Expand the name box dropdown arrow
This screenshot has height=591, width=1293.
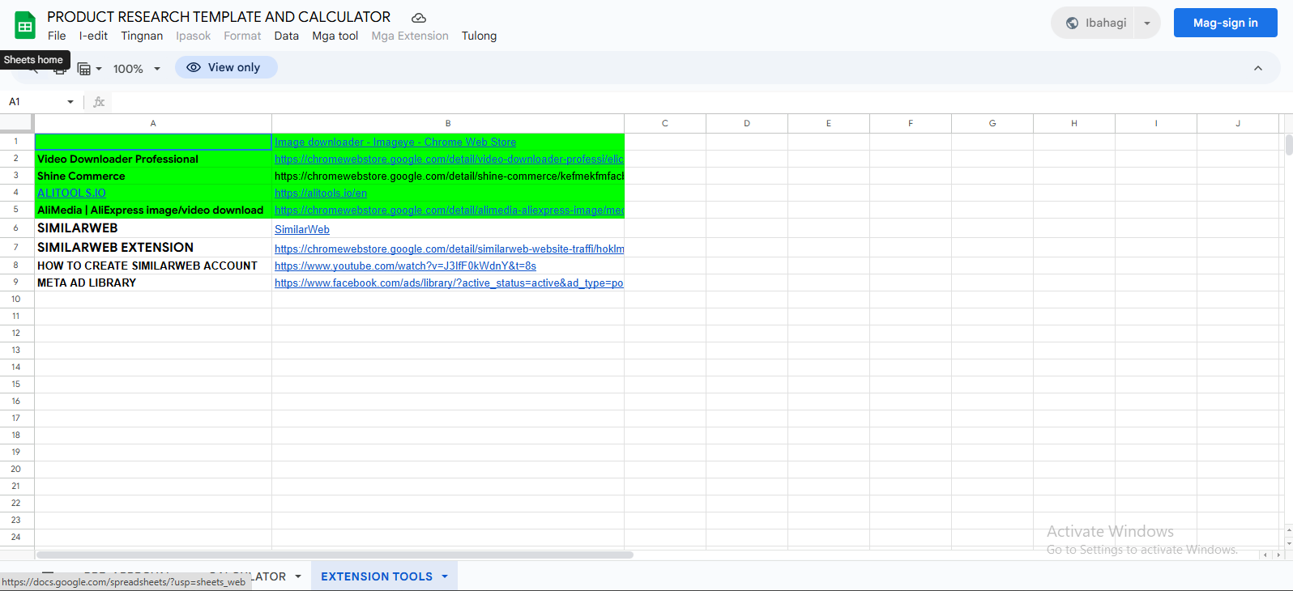click(x=70, y=102)
